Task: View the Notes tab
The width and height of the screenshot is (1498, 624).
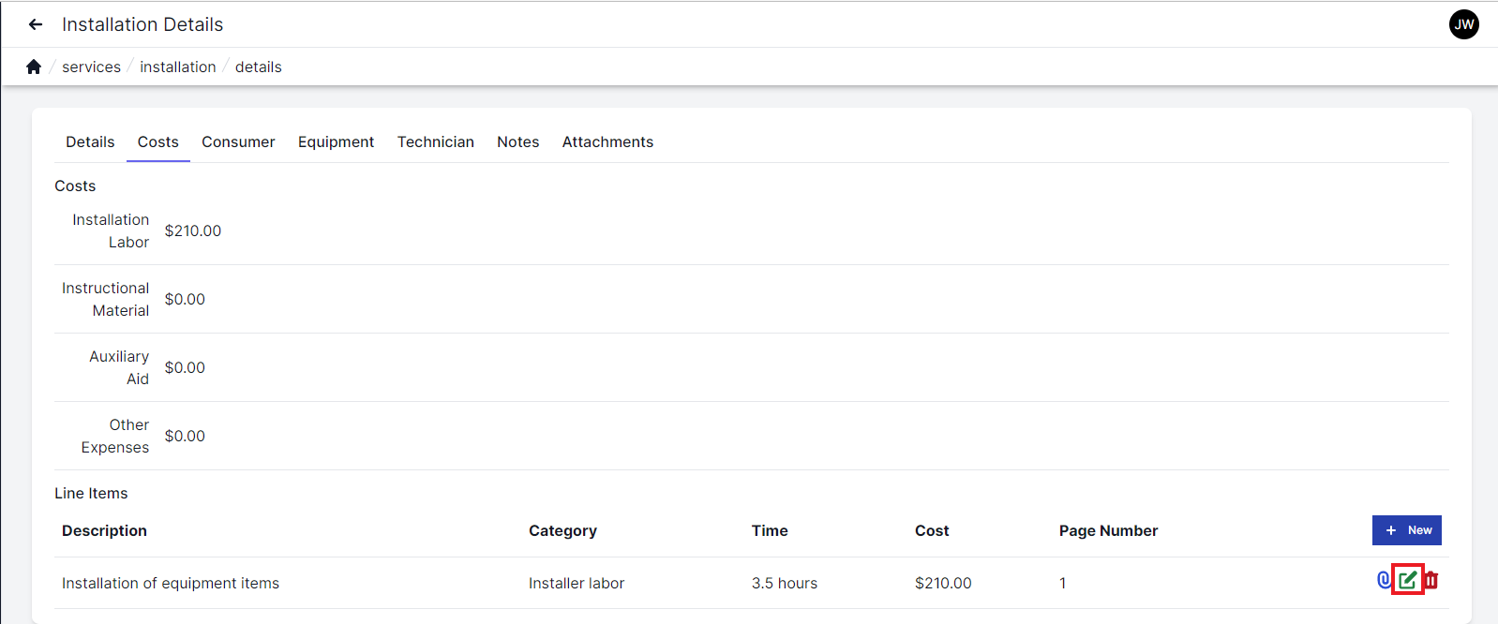Action: (517, 141)
